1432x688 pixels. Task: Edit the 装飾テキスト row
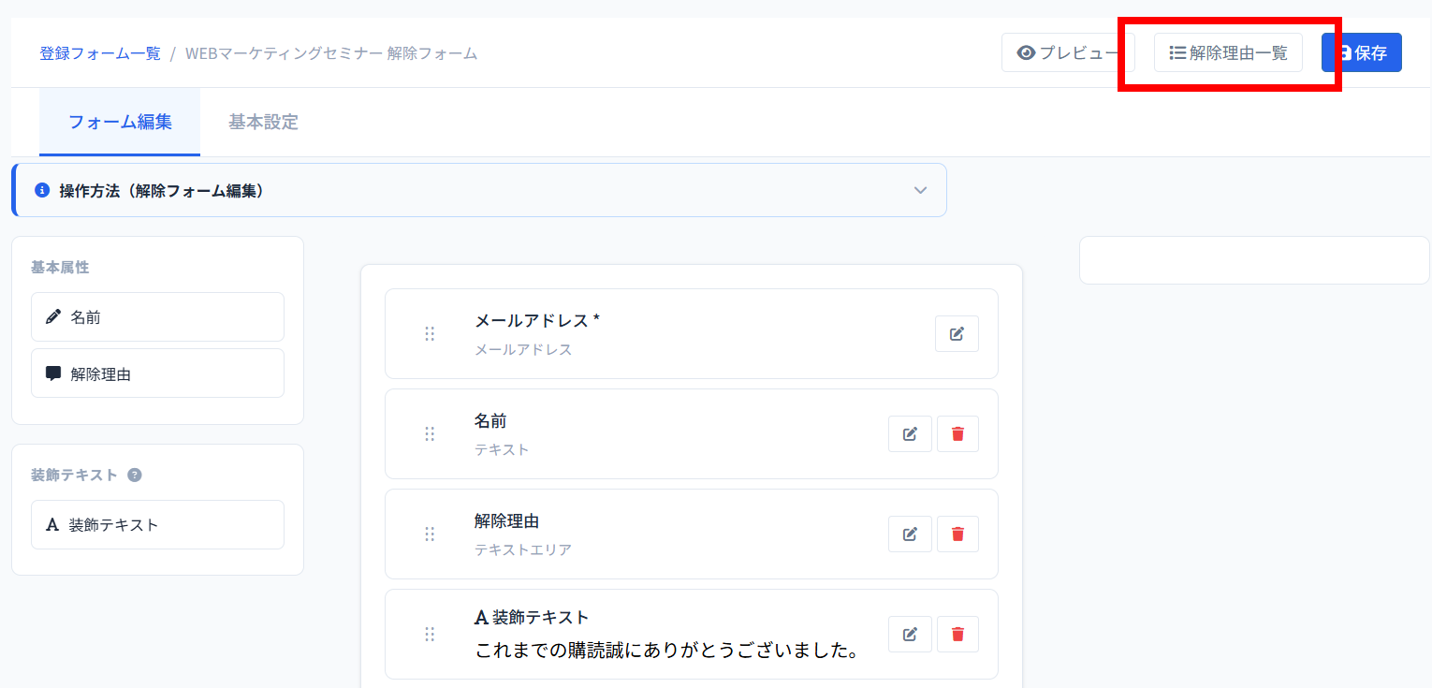tap(910, 635)
